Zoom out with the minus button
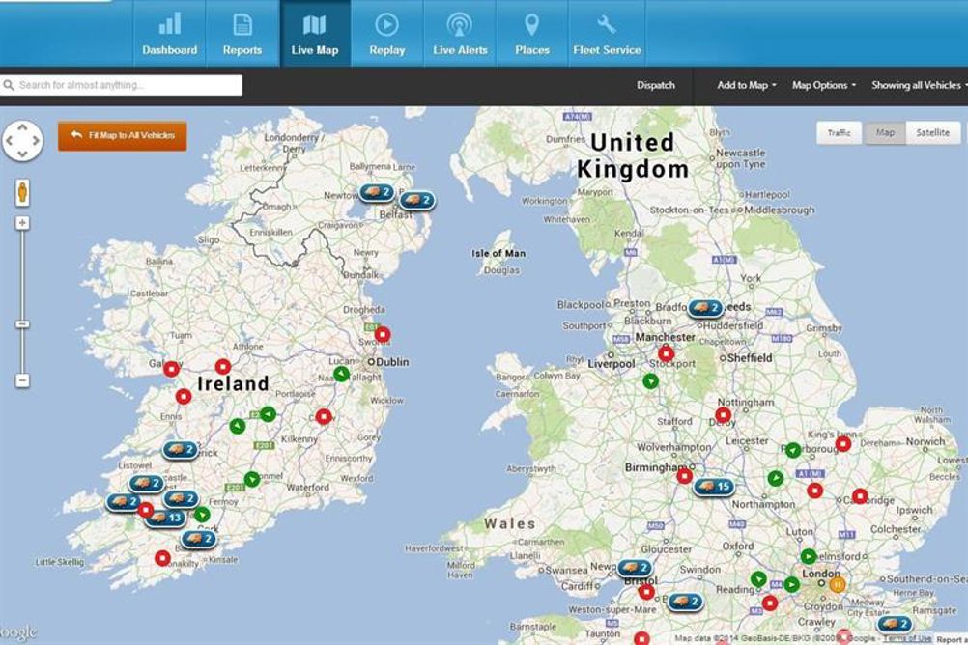The height and width of the screenshot is (645, 968). [x=22, y=380]
